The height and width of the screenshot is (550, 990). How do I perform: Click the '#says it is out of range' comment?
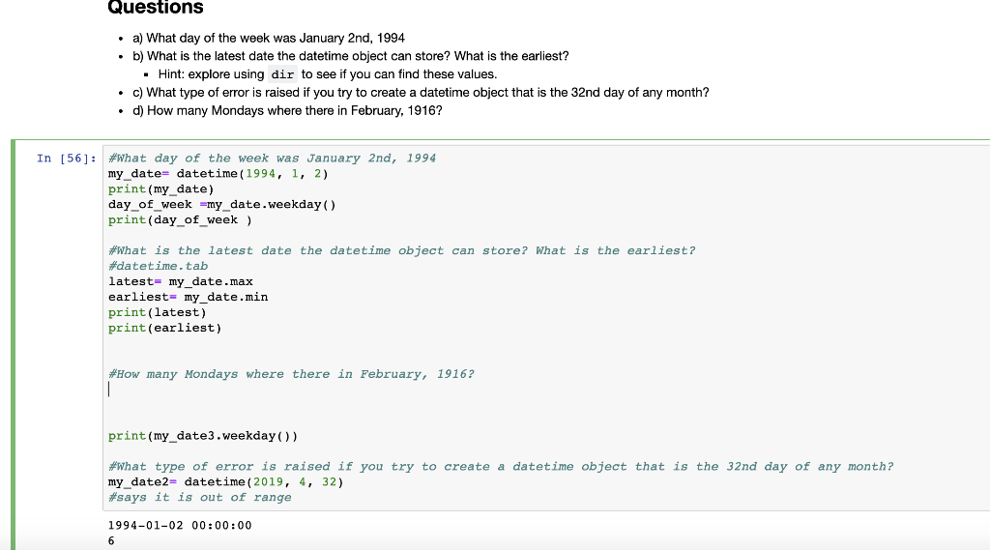click(199, 498)
